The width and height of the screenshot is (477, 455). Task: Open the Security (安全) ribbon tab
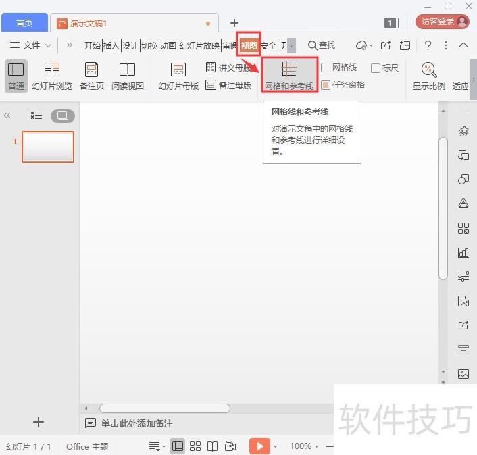point(269,45)
